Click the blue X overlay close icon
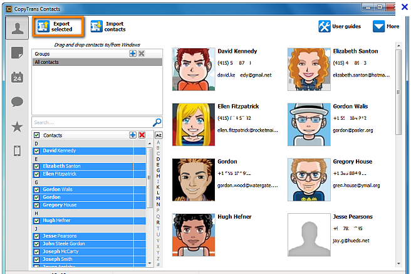The width and height of the screenshot is (411, 274). (x=405, y=7)
